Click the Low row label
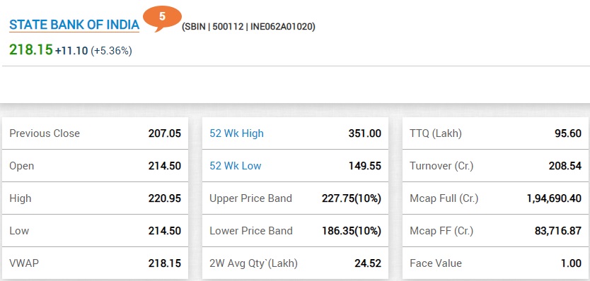The height and width of the screenshot is (281, 590). point(19,231)
